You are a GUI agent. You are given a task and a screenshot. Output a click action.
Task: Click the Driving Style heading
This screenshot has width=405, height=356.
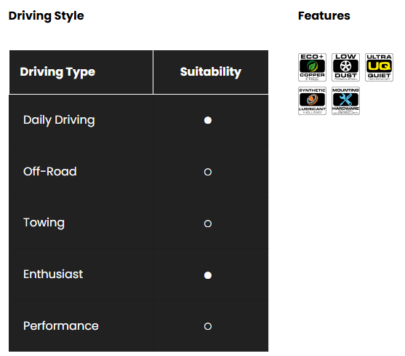[47, 16]
